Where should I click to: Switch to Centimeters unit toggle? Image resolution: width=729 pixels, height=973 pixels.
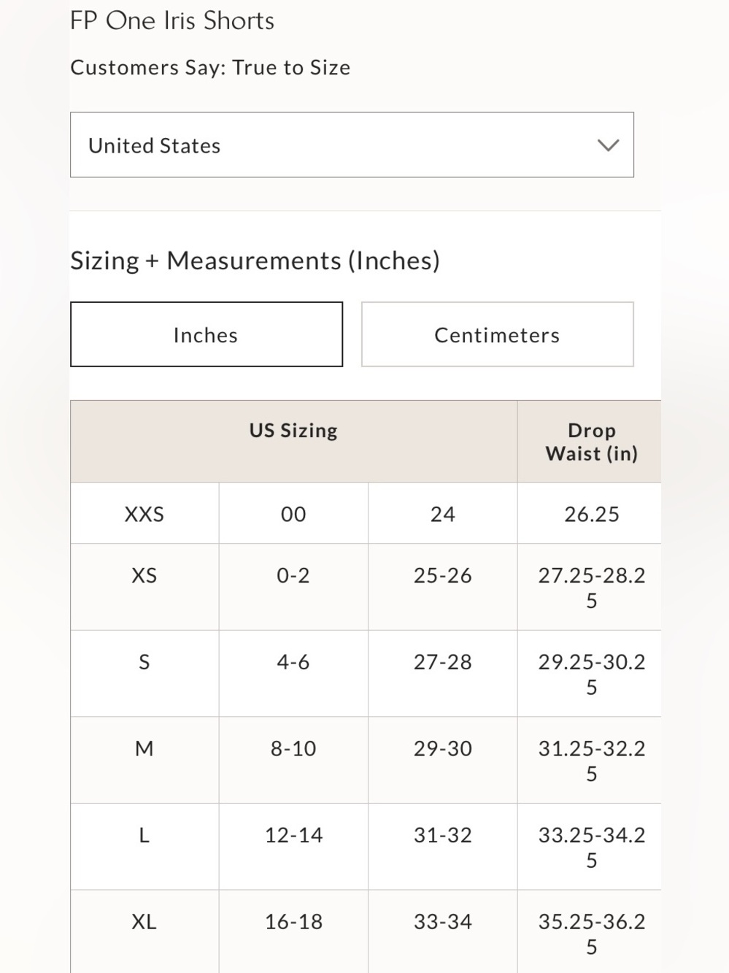pos(498,334)
